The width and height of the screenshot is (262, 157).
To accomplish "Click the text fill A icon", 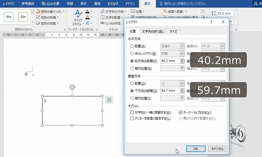I will (x=88, y=11).
